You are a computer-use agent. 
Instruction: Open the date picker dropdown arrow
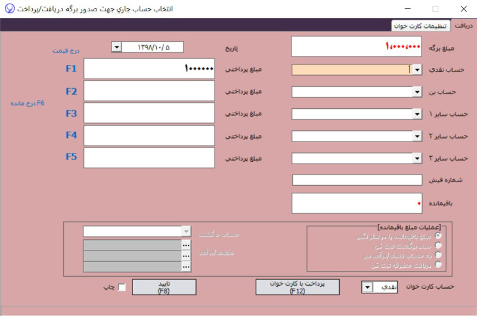coord(116,48)
